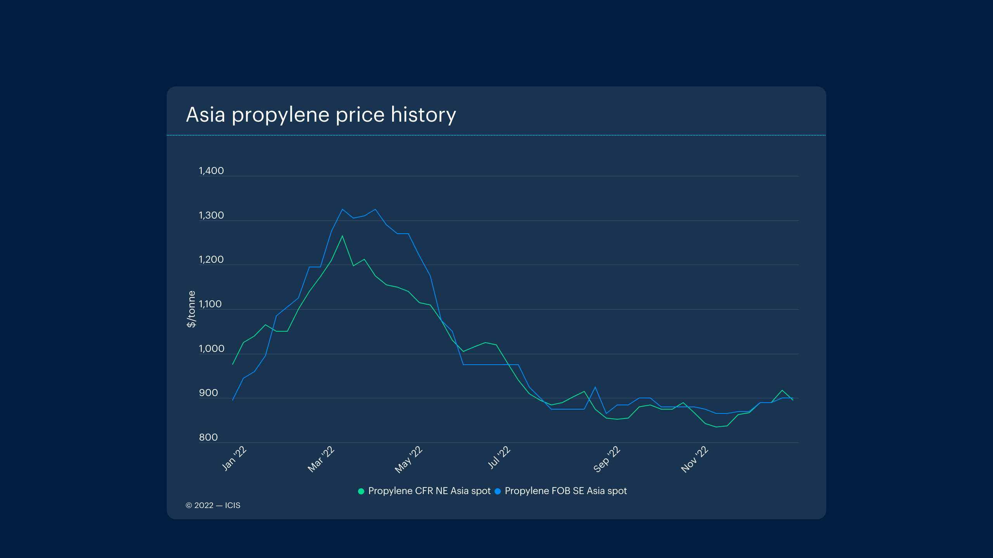
Task: Click the 1,000 y-axis value
Action: (x=211, y=349)
